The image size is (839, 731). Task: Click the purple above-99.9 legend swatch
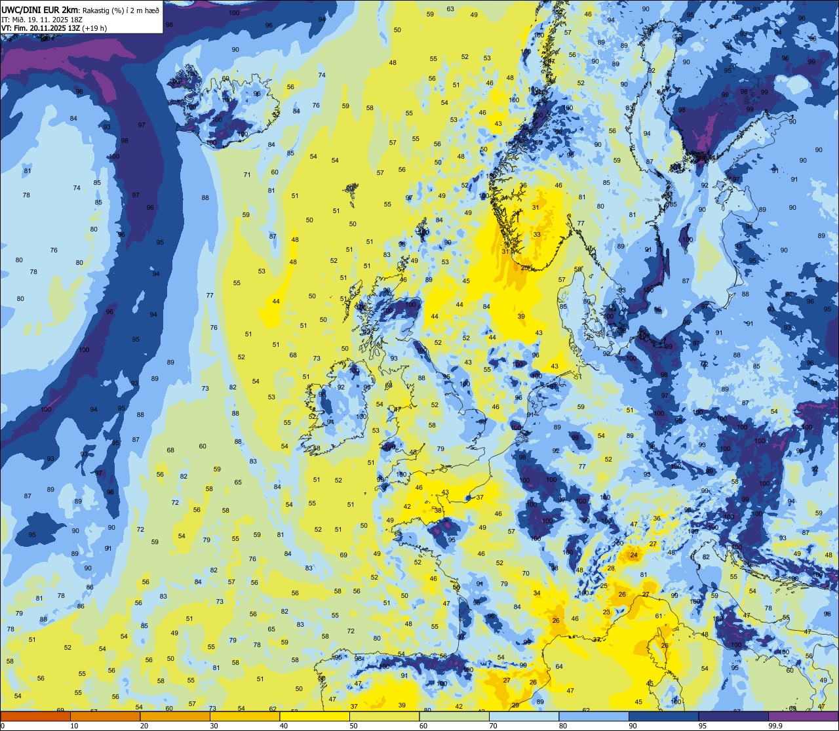(x=803, y=716)
